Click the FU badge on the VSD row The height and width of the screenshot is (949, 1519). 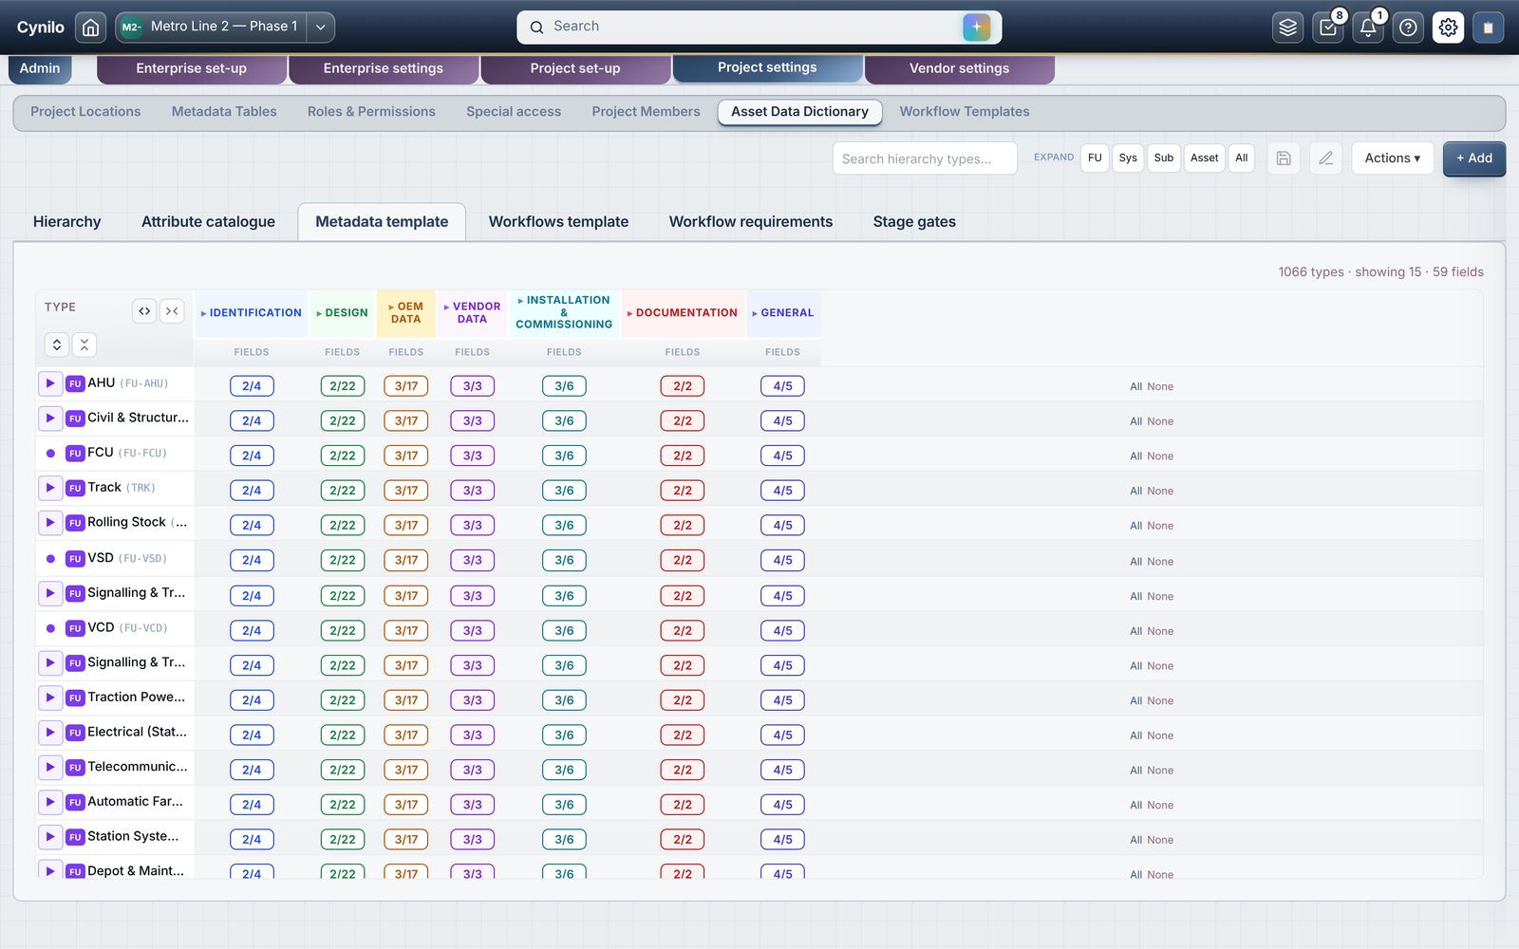(75, 559)
